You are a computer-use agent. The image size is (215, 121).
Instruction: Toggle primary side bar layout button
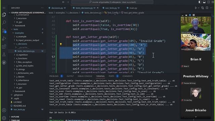[x=200, y=2]
